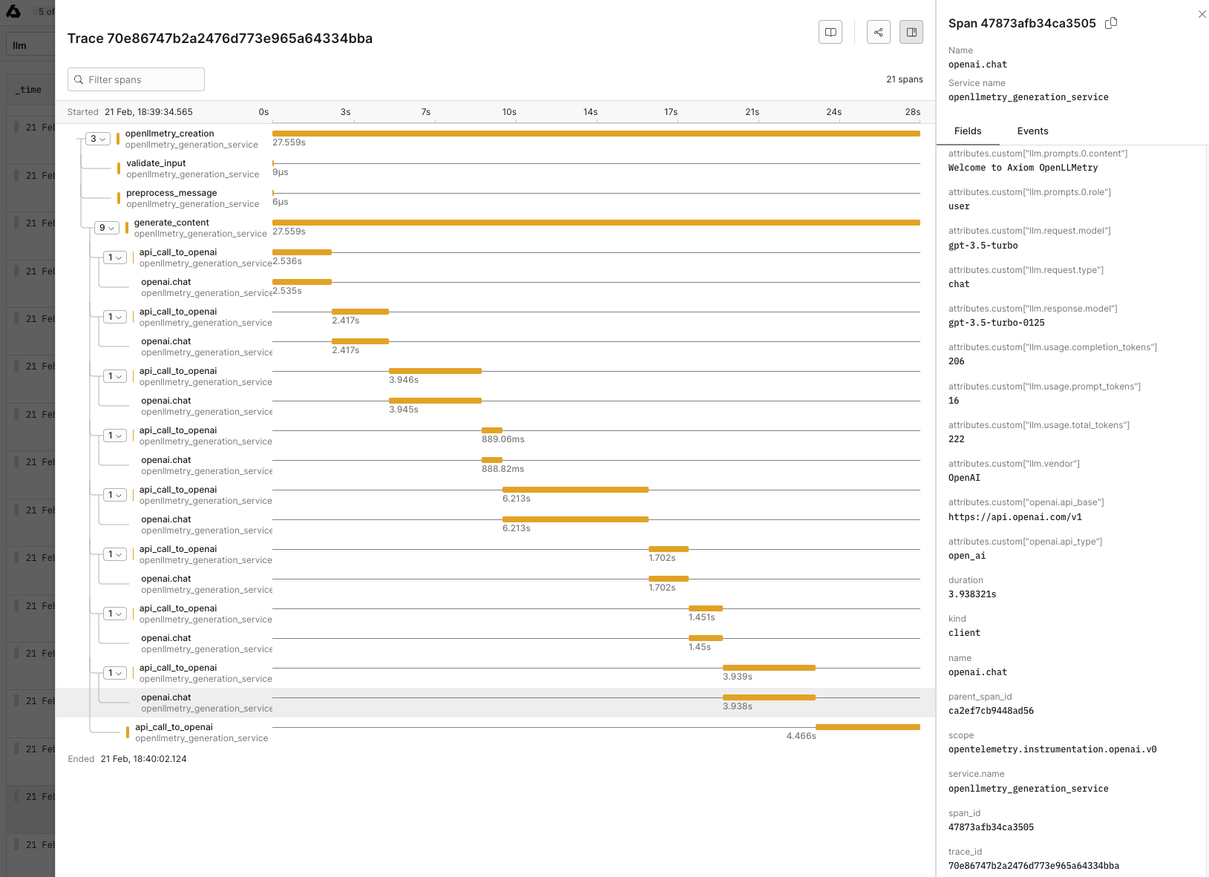This screenshot has width=1209, height=877.
Task: Click the _time column header in background table
Action: [30, 90]
